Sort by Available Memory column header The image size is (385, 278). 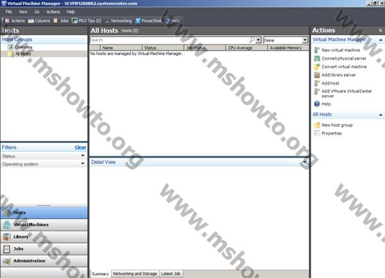click(x=288, y=48)
